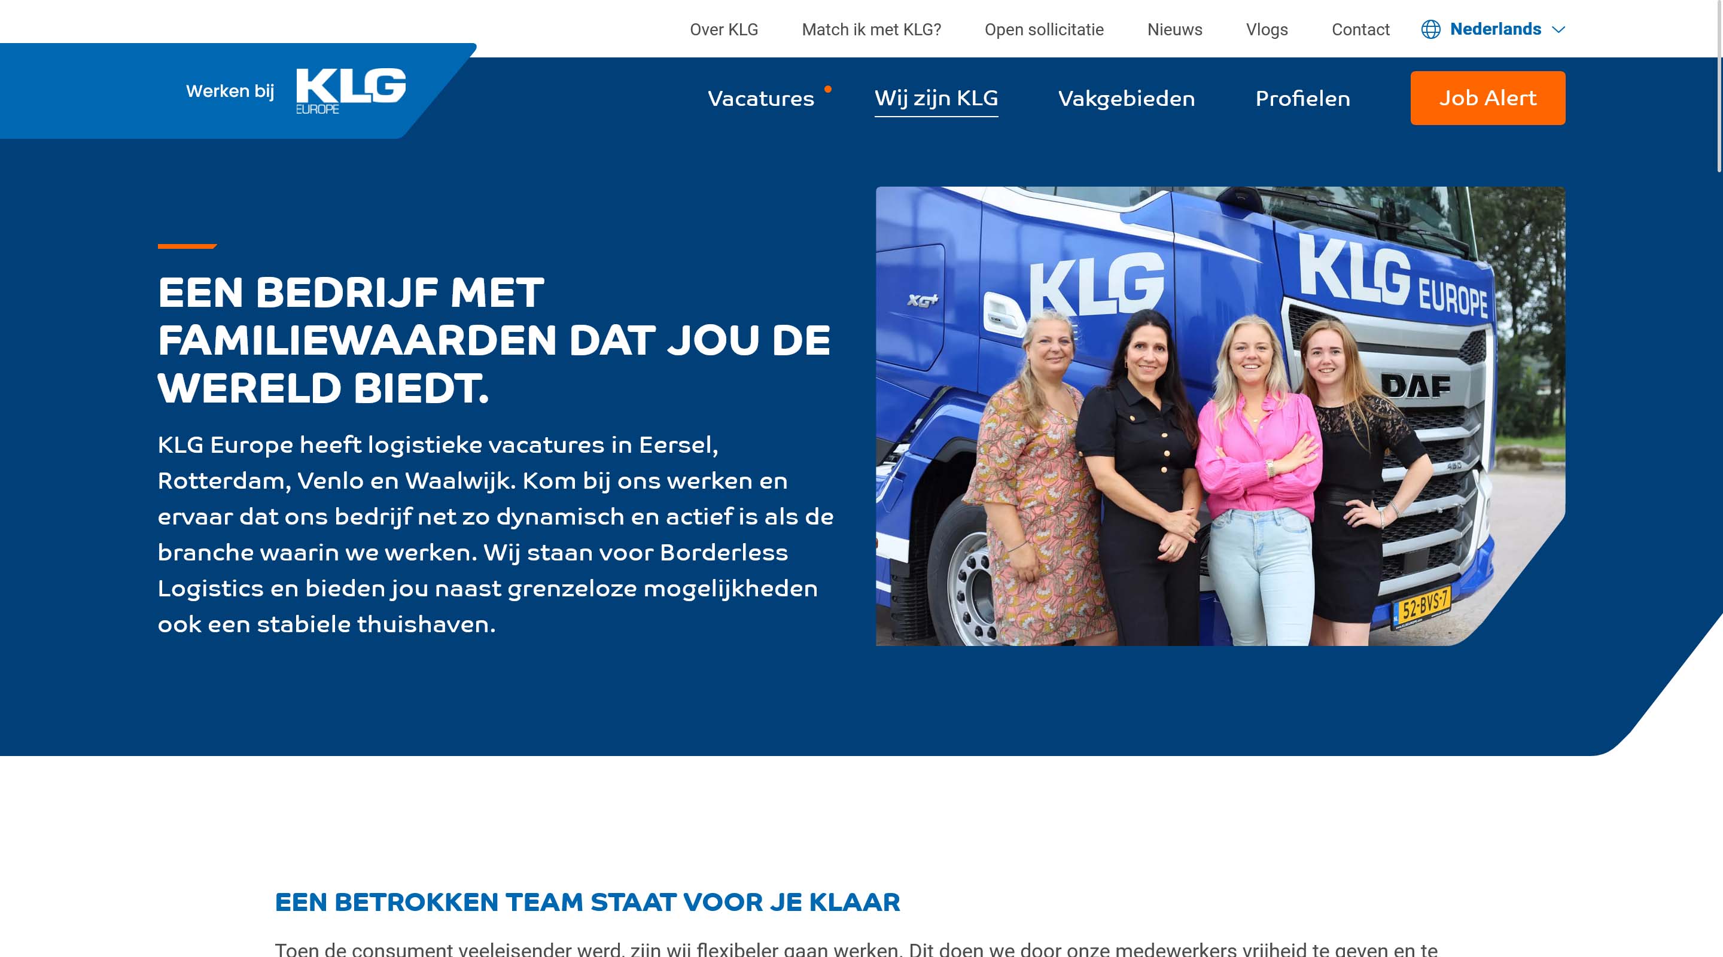This screenshot has height=957, width=1723.
Task: Go to Vakgebieden section
Action: [x=1127, y=98]
